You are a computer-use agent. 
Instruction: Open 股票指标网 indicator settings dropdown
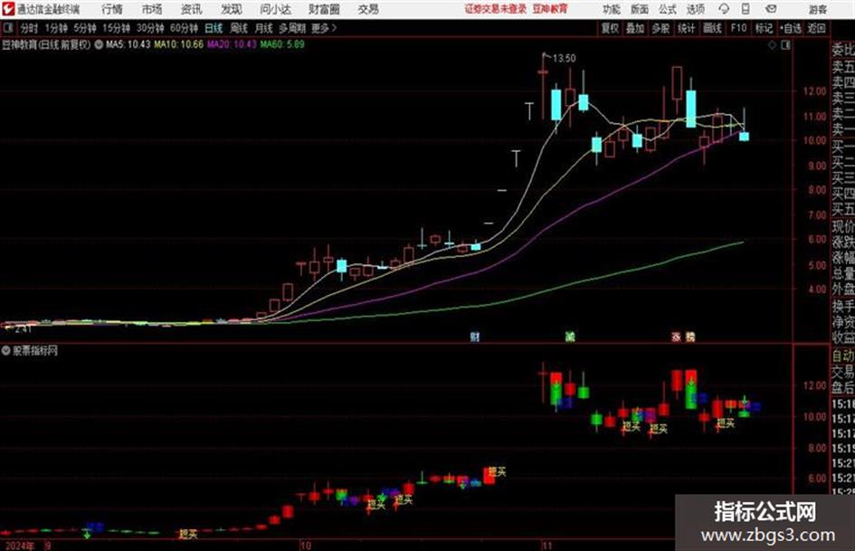[x=6, y=351]
